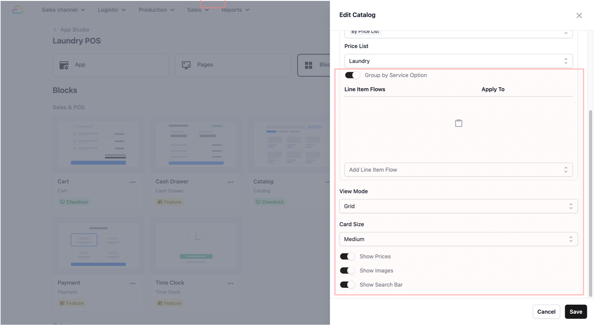Toggle the Show Search Bar switch
The image size is (594, 325).
tap(347, 285)
